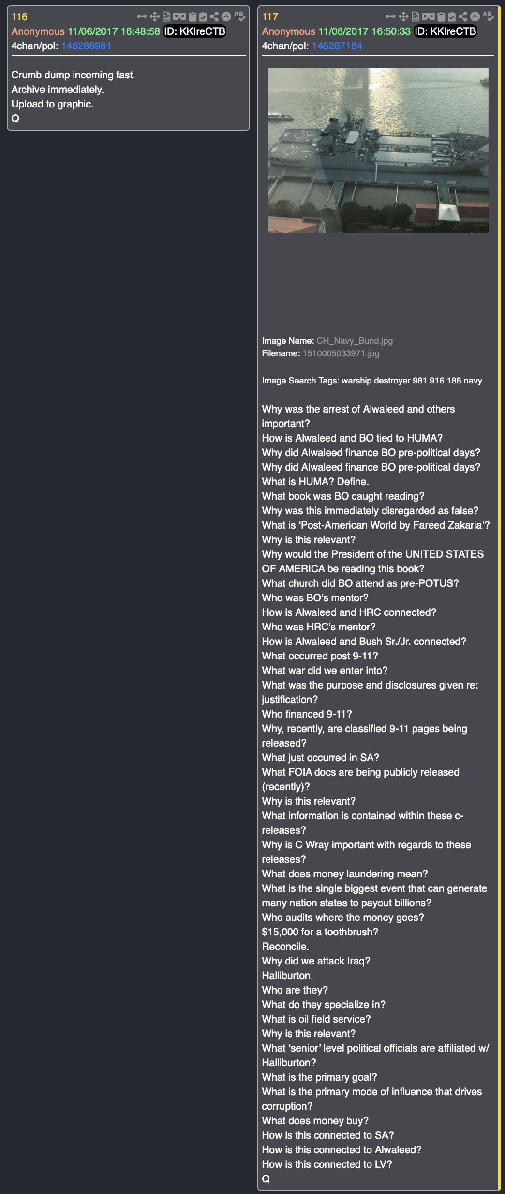Click the horizontal expand arrows icon on post 116
The image size is (505, 1194).
click(142, 17)
